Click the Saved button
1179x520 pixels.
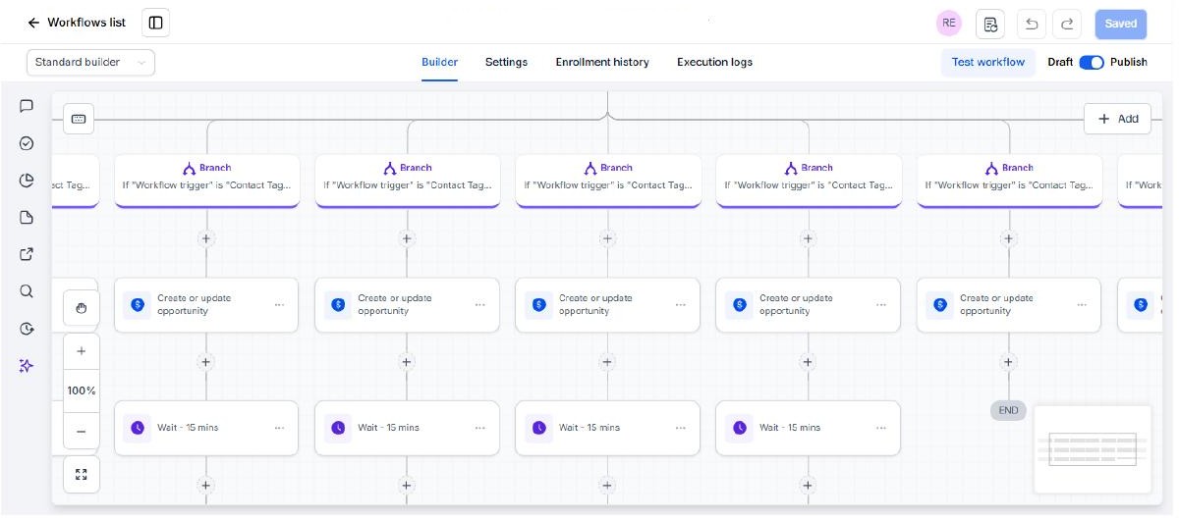1120,24
